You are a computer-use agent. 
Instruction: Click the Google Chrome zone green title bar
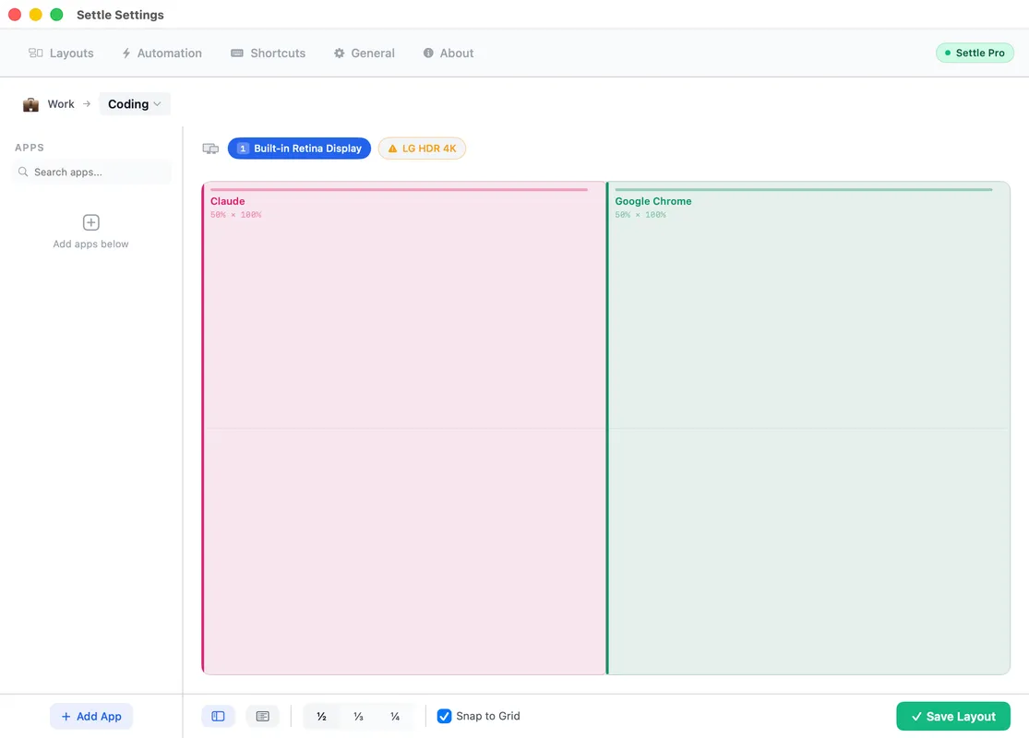click(x=803, y=190)
